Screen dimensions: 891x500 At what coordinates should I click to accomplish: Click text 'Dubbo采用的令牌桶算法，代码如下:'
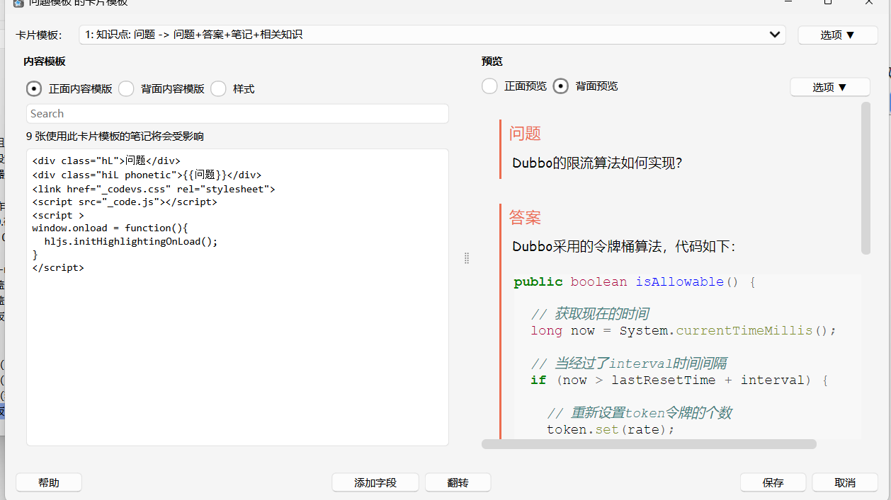click(x=624, y=247)
